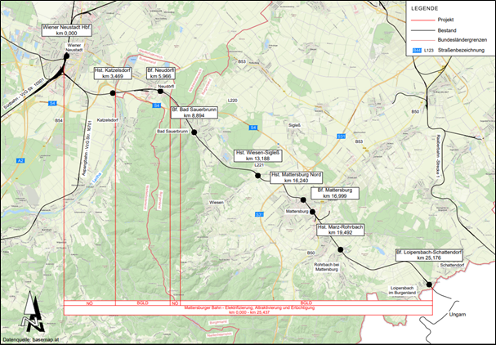
Task: Click the Ungarn country label
Action: tap(458, 314)
